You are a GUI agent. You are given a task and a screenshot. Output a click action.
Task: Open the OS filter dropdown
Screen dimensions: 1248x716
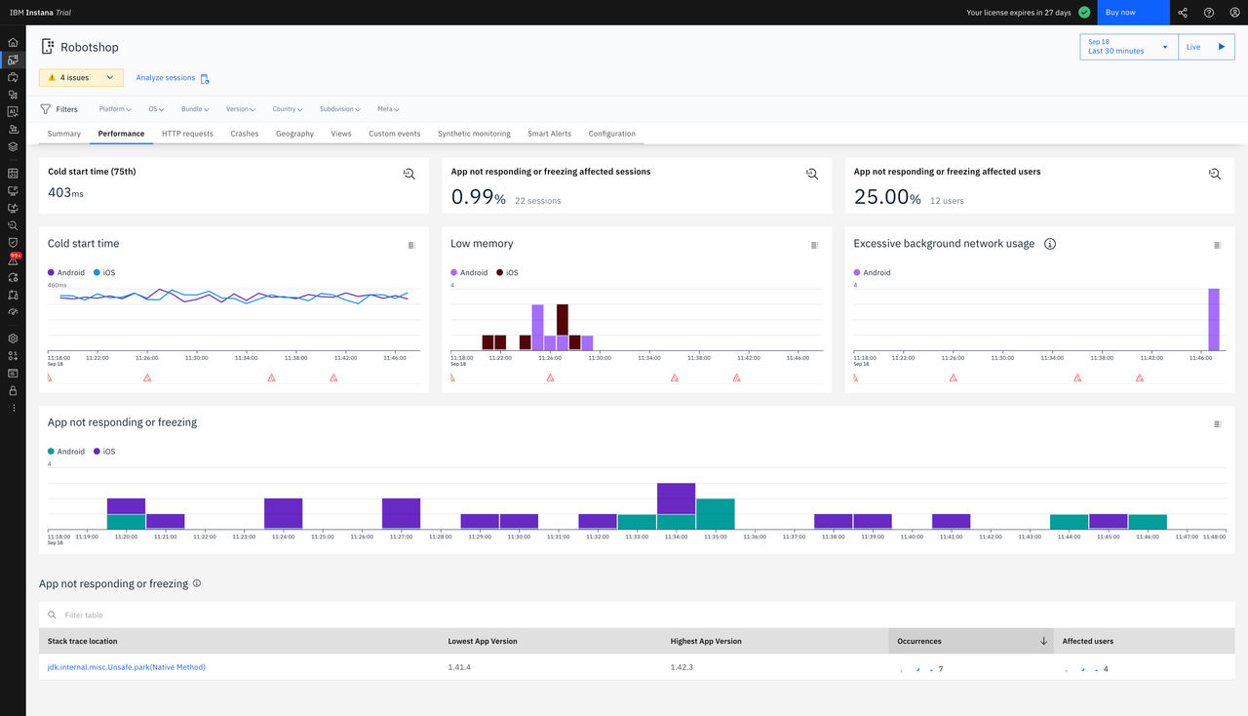click(x=156, y=109)
